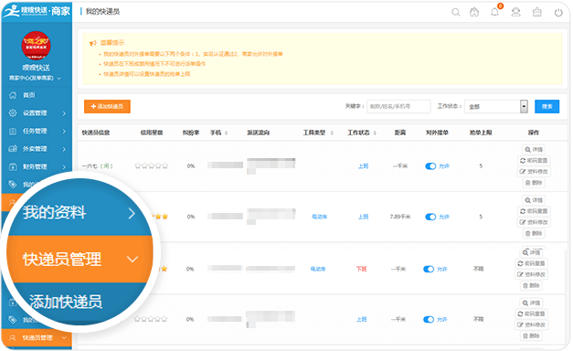Click 密码重置 for the 7.89千米 courier

(534, 211)
